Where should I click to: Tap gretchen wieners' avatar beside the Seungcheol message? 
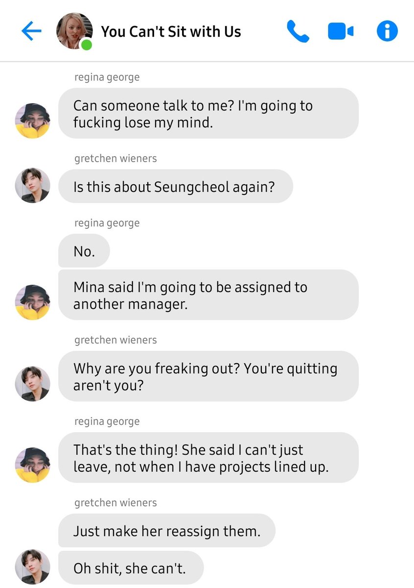click(33, 186)
